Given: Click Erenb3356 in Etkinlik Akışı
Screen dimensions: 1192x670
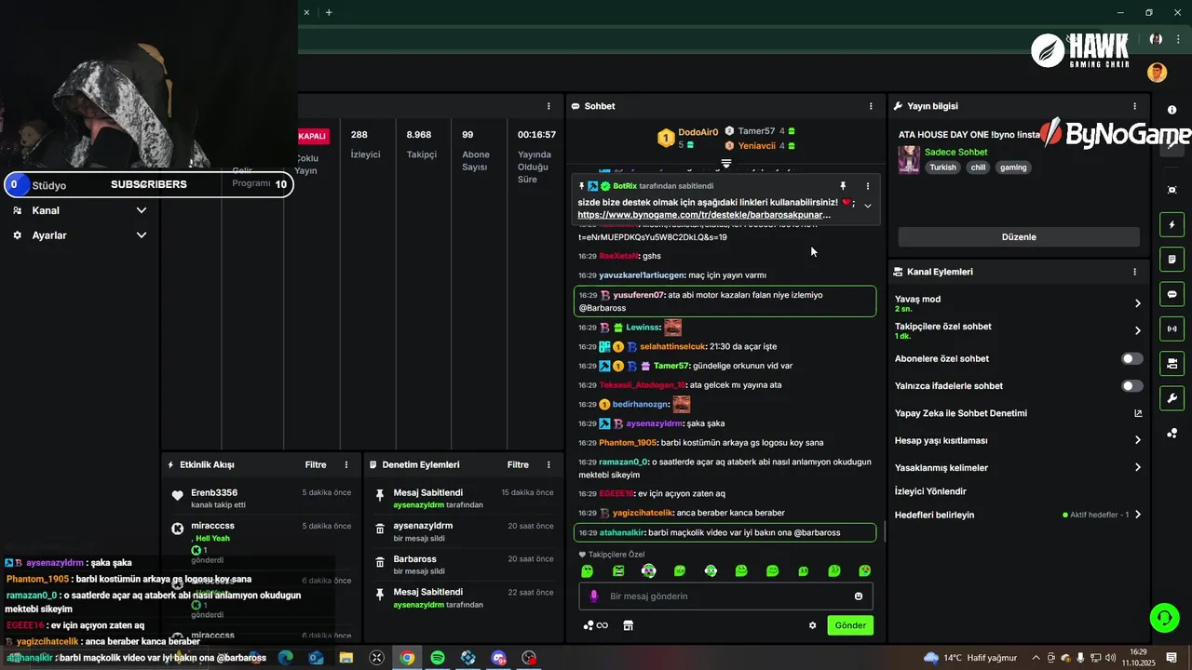Looking at the screenshot, I should tap(214, 492).
